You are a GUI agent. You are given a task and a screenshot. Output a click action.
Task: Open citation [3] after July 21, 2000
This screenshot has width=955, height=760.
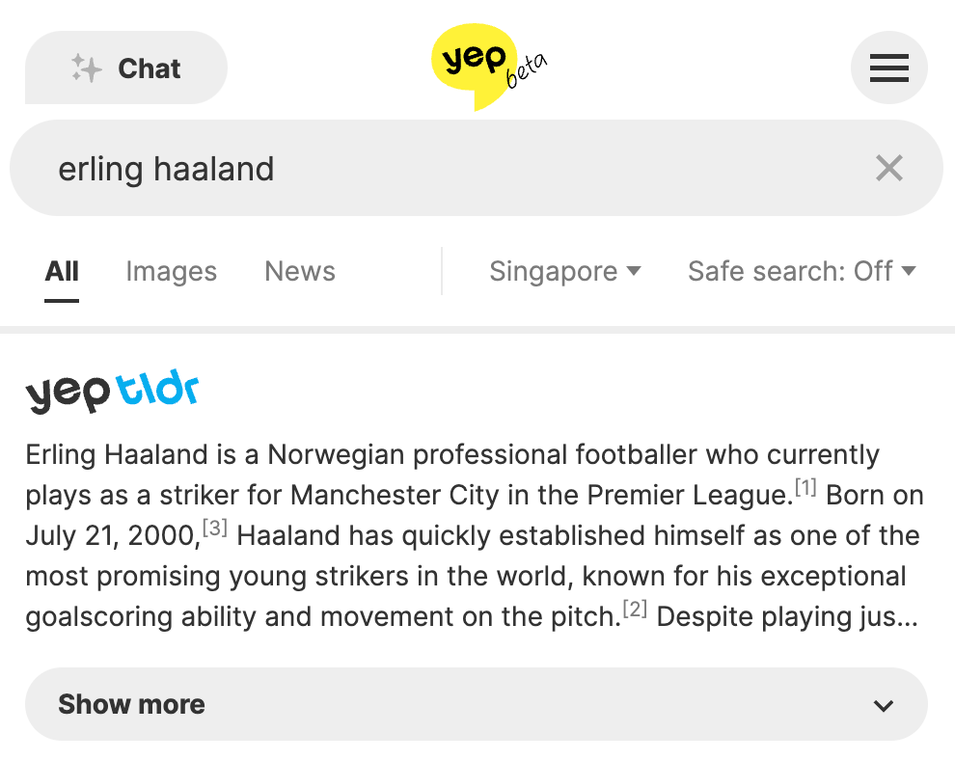[216, 529]
